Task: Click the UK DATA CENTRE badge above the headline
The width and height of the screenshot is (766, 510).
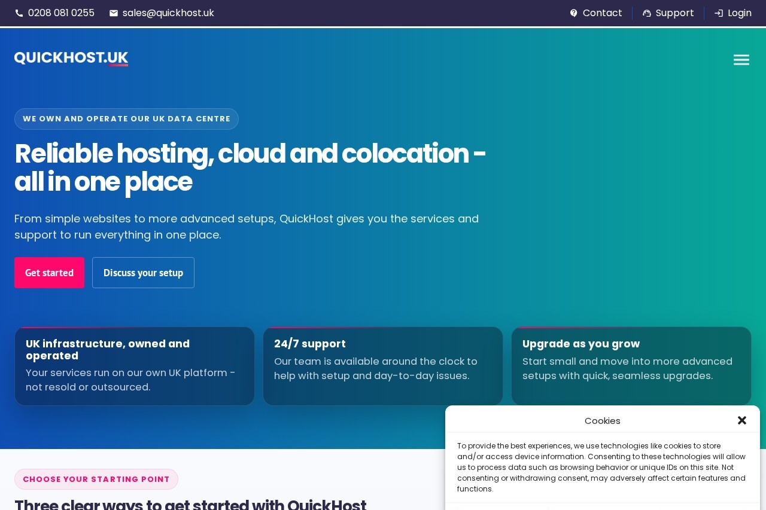Action: 126,118
